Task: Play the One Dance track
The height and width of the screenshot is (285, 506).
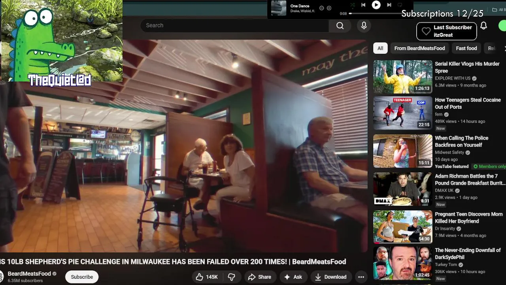Action: click(x=376, y=5)
